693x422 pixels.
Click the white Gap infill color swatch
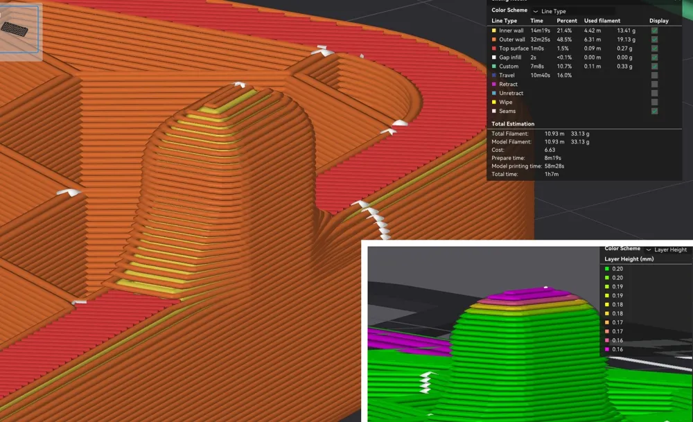[493, 58]
